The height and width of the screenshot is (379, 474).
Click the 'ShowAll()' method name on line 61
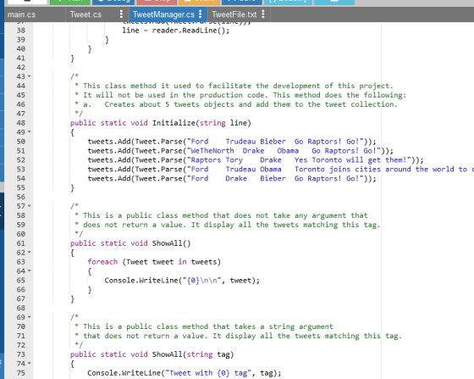click(x=171, y=243)
